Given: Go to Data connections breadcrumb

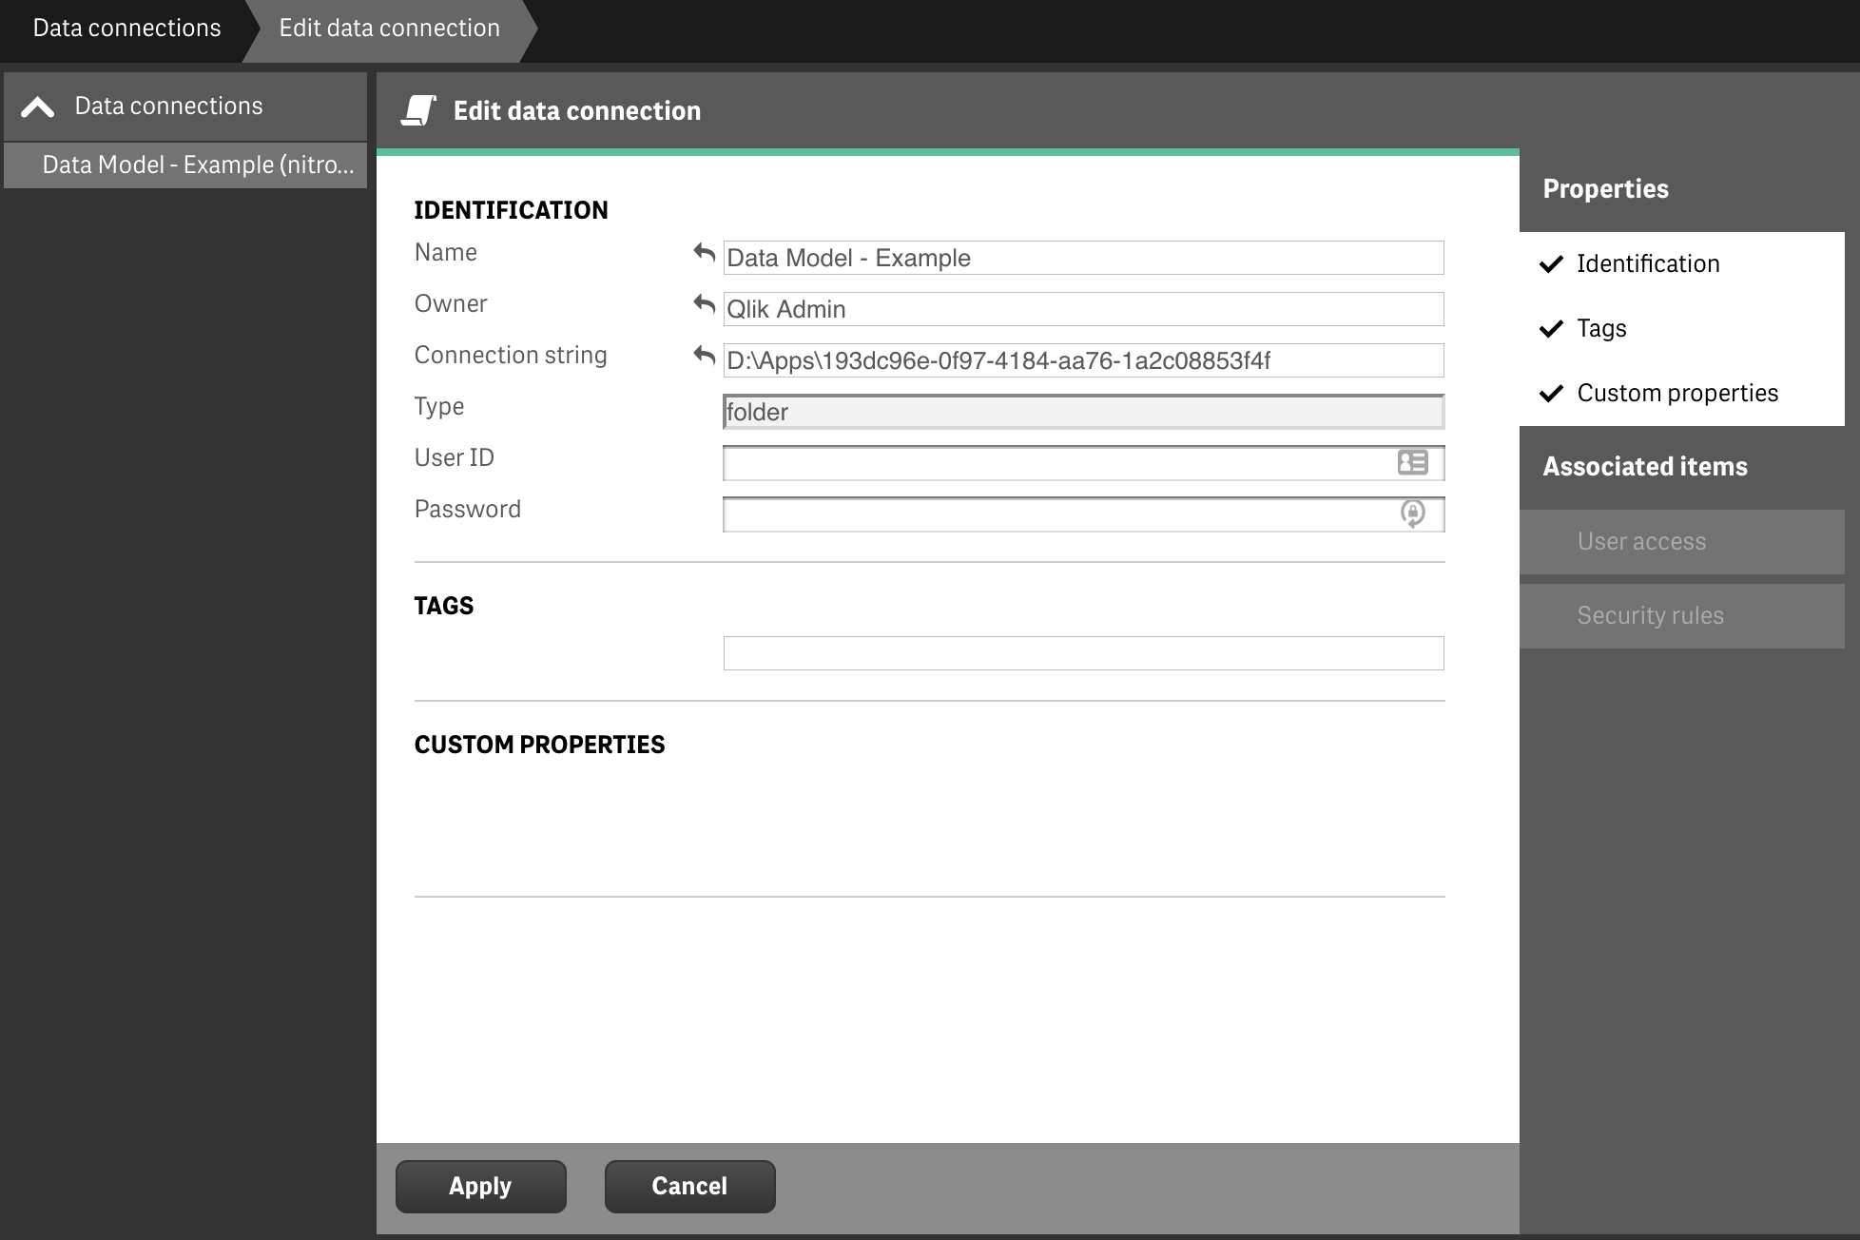Looking at the screenshot, I should (x=126, y=29).
